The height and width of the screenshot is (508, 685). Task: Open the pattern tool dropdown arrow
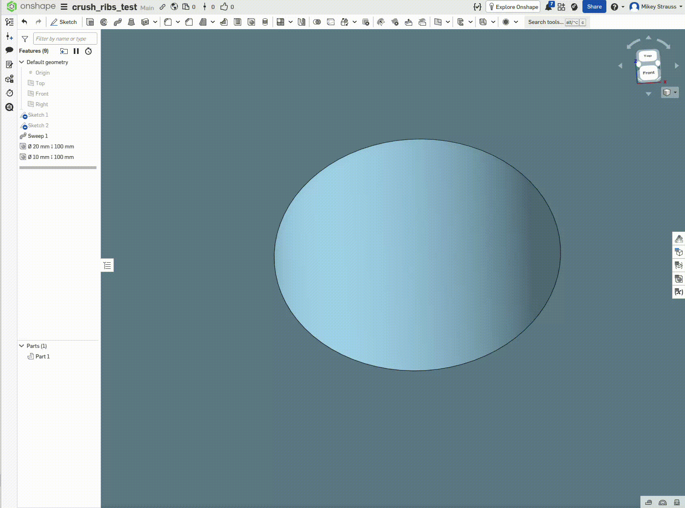pos(291,22)
